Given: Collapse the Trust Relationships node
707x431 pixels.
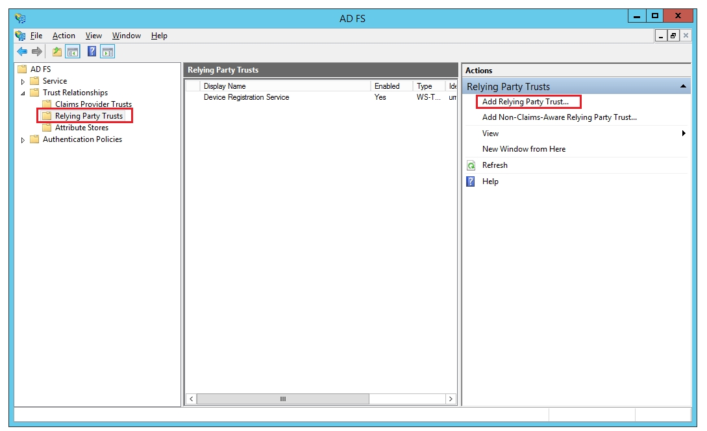Looking at the screenshot, I should click(x=23, y=93).
